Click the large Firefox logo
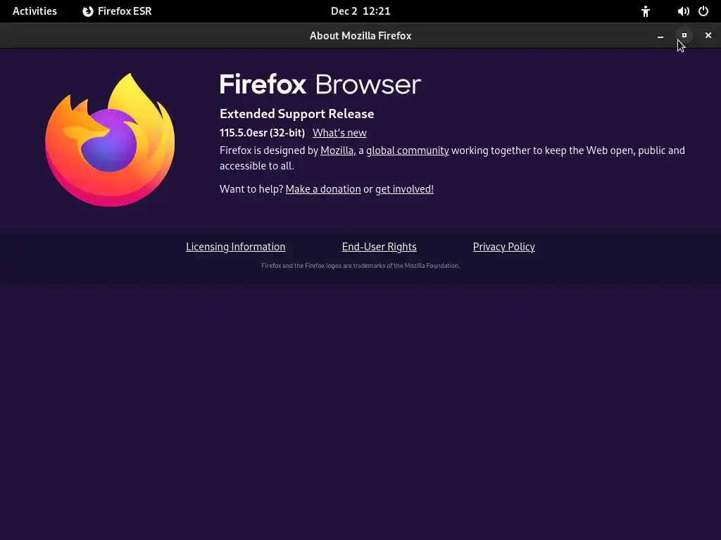721x540 pixels. click(110, 140)
